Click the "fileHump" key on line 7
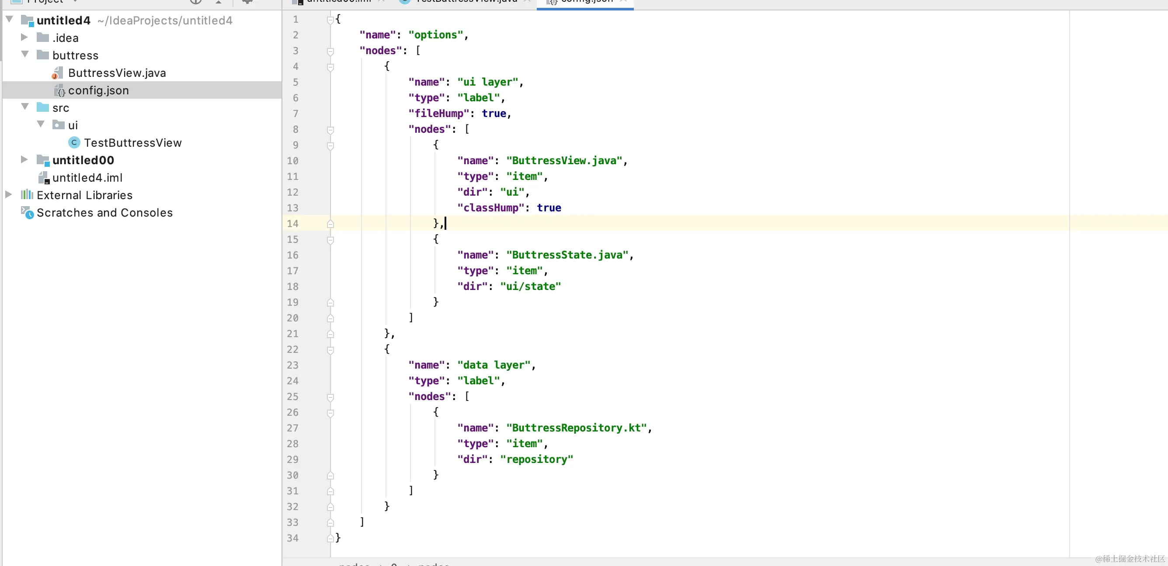 point(439,113)
